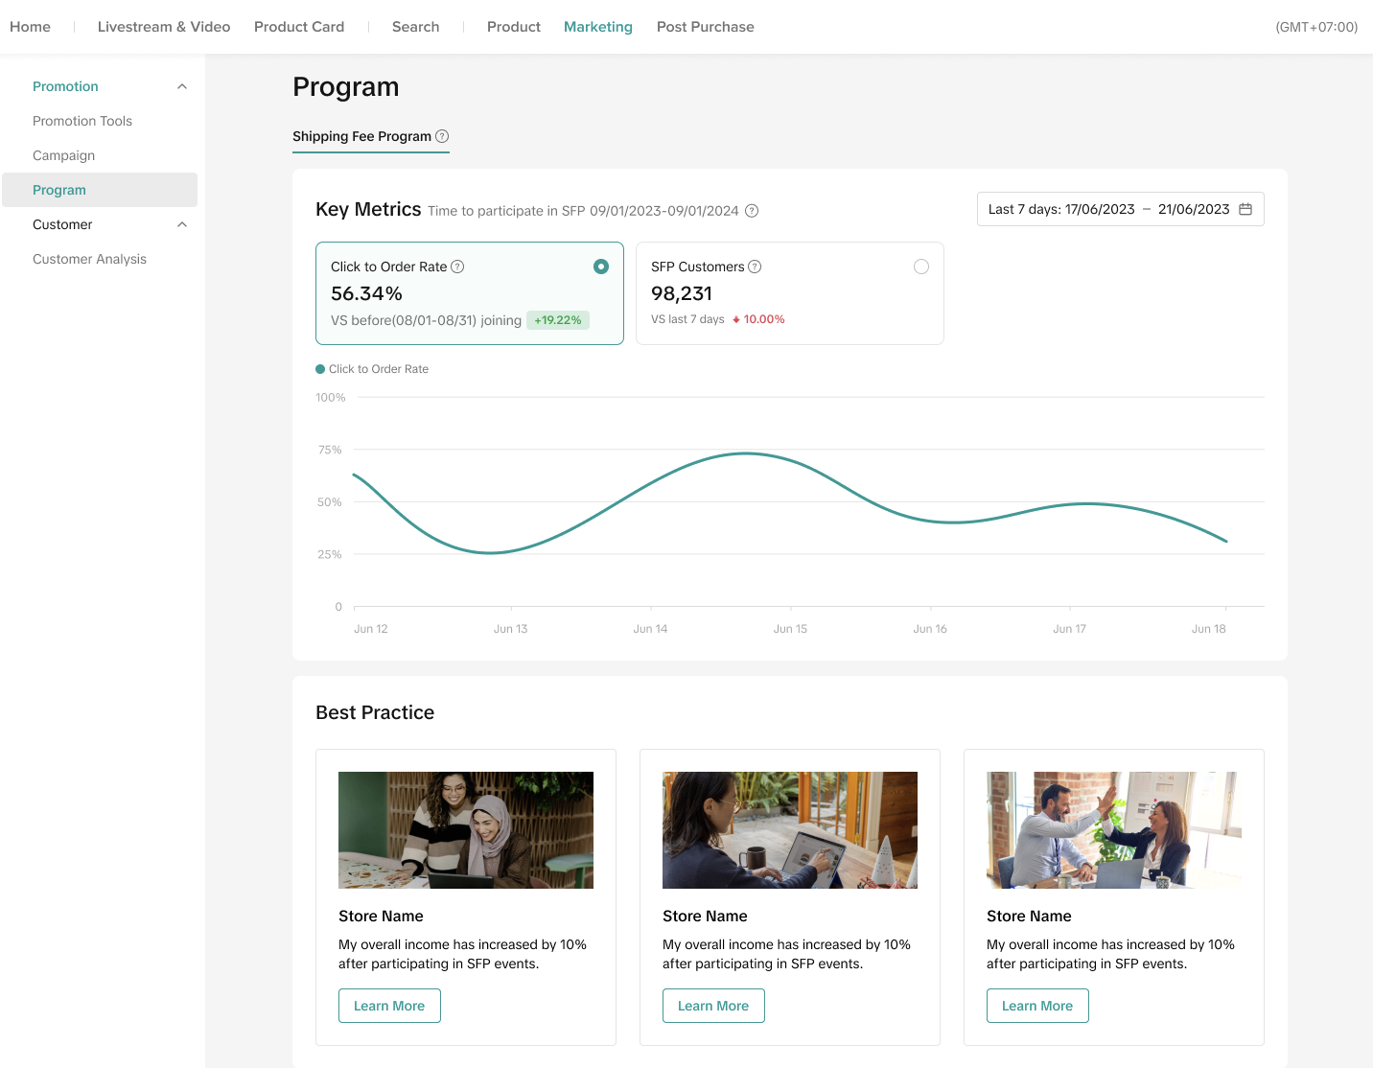The width and height of the screenshot is (1373, 1068).
Task: Open the Last 7 days date range dropdown
Action: tap(1108, 209)
